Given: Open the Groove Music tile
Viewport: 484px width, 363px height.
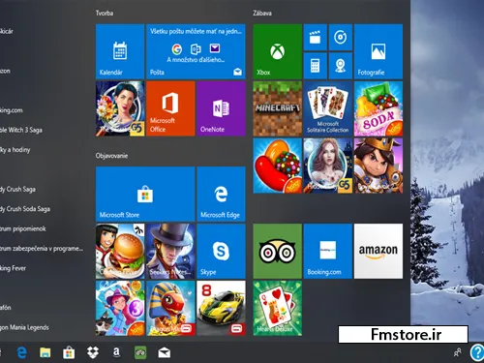Looking at the screenshot, I should (341, 38).
